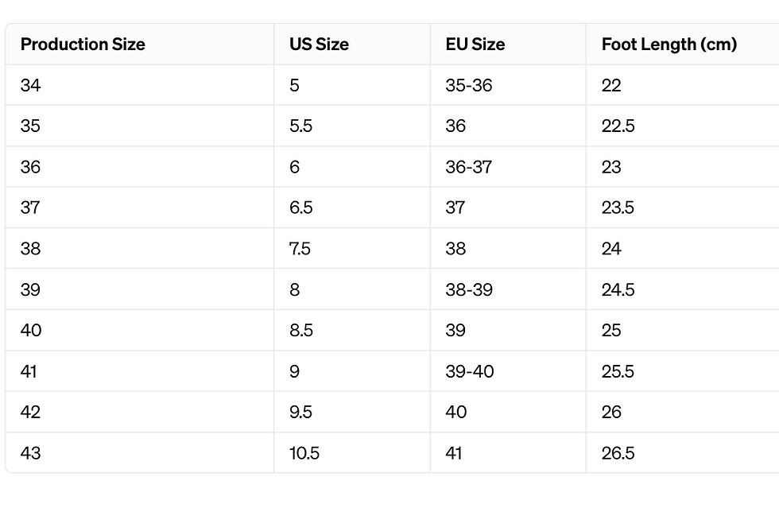Select production size 41 cell
779x508 pixels.
(x=140, y=370)
